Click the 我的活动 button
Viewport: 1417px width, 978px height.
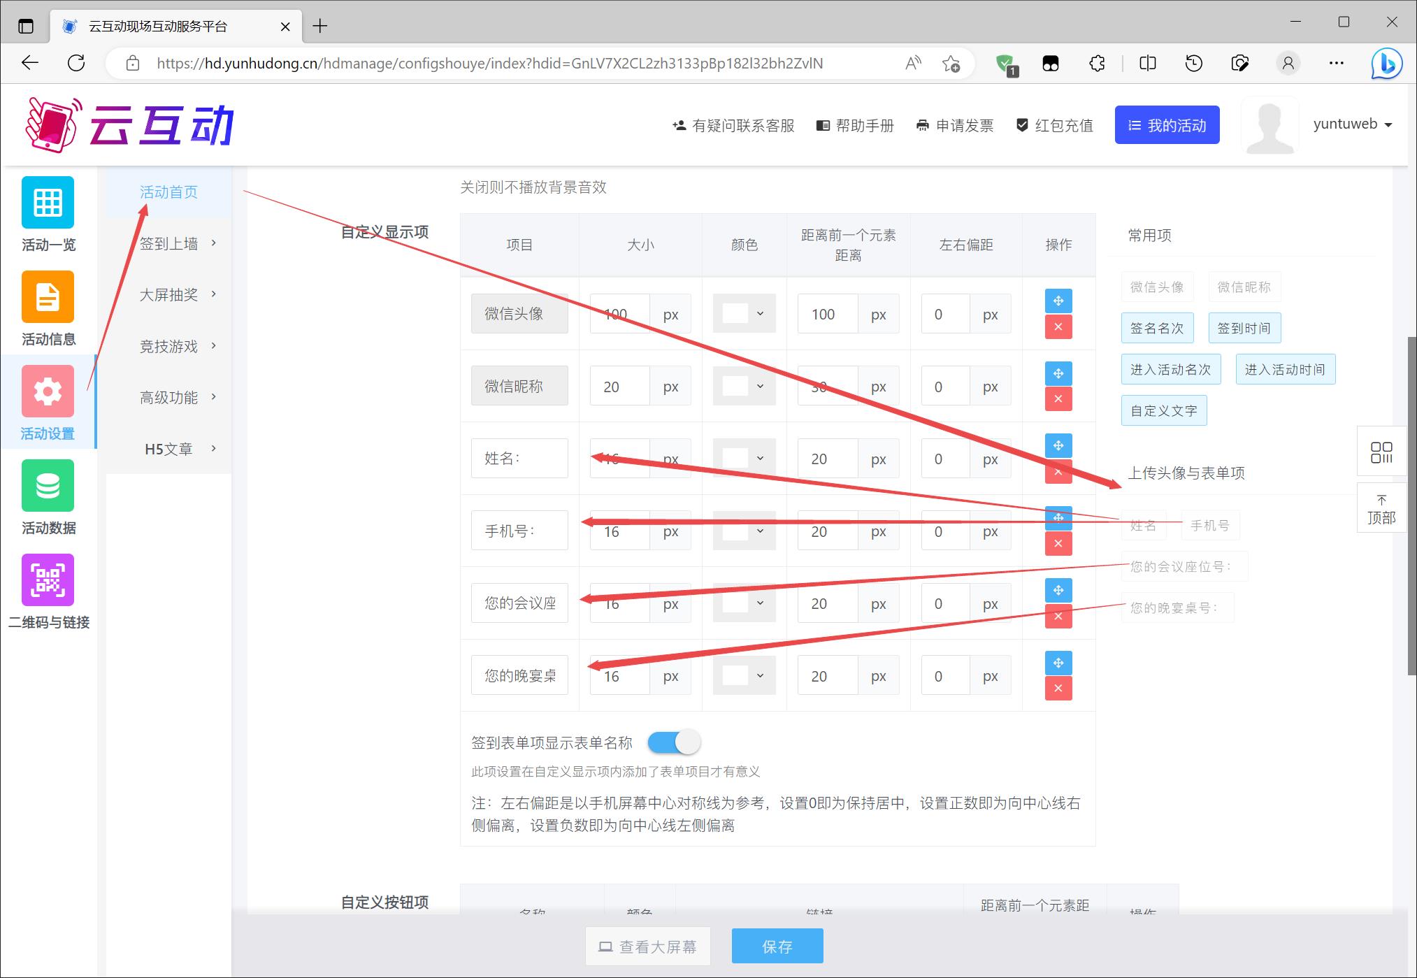[1167, 125]
